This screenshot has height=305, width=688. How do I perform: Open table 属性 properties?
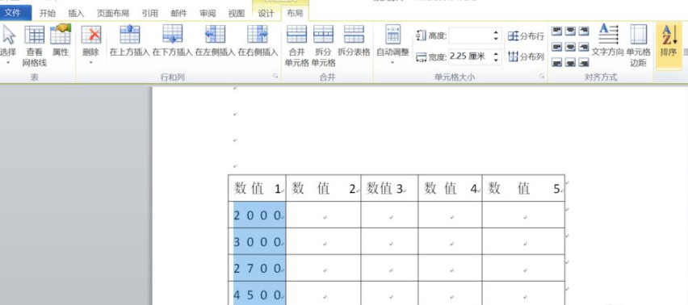pos(61,40)
